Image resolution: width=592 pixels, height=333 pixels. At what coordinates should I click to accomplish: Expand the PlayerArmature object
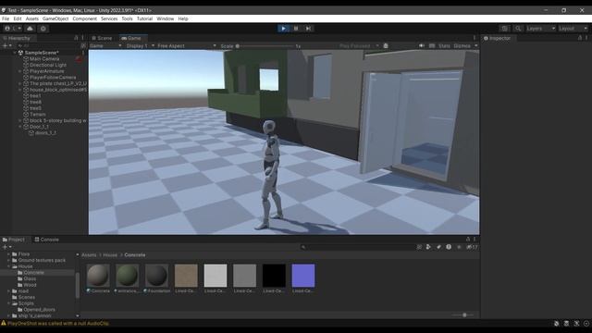[x=20, y=71]
